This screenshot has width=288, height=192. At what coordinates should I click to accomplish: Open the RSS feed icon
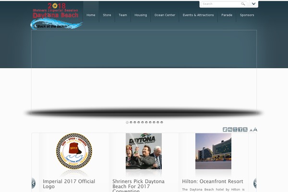click(x=245, y=130)
